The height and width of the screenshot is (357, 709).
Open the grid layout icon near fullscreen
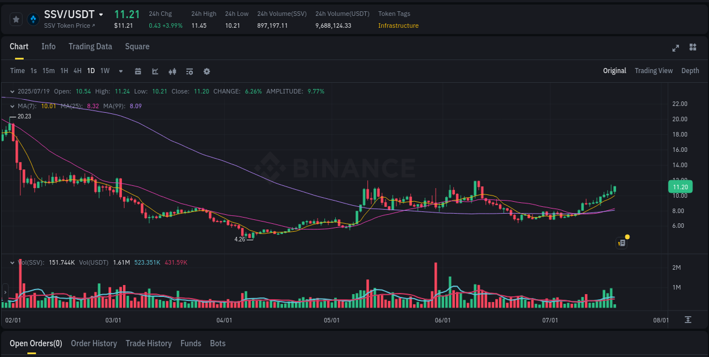pos(692,49)
